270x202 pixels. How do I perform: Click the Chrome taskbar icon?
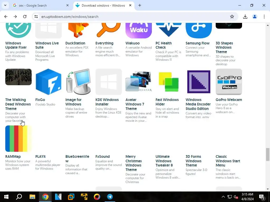[x=45, y=197]
